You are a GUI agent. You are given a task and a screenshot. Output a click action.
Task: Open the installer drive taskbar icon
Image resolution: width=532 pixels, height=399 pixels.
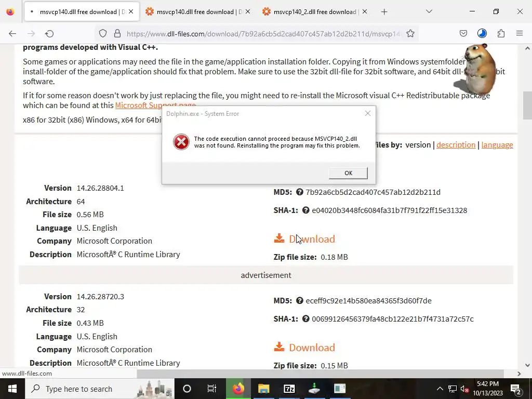(x=314, y=389)
